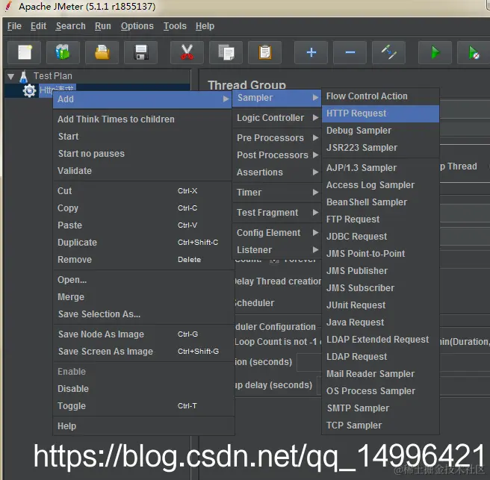Open the File menu
Viewport: 490px width, 480px height.
(14, 26)
